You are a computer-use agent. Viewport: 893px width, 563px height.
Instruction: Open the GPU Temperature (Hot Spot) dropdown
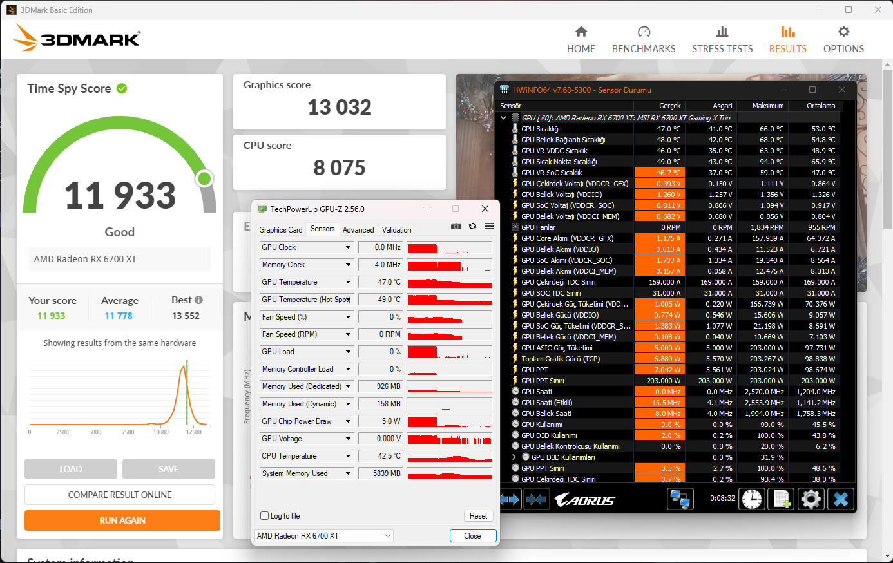point(348,300)
